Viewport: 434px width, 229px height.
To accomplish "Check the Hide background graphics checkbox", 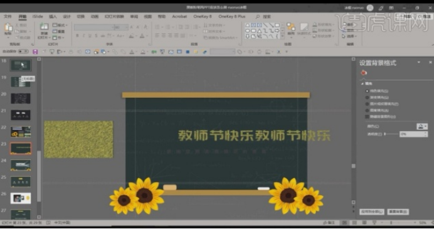I will (x=368, y=117).
